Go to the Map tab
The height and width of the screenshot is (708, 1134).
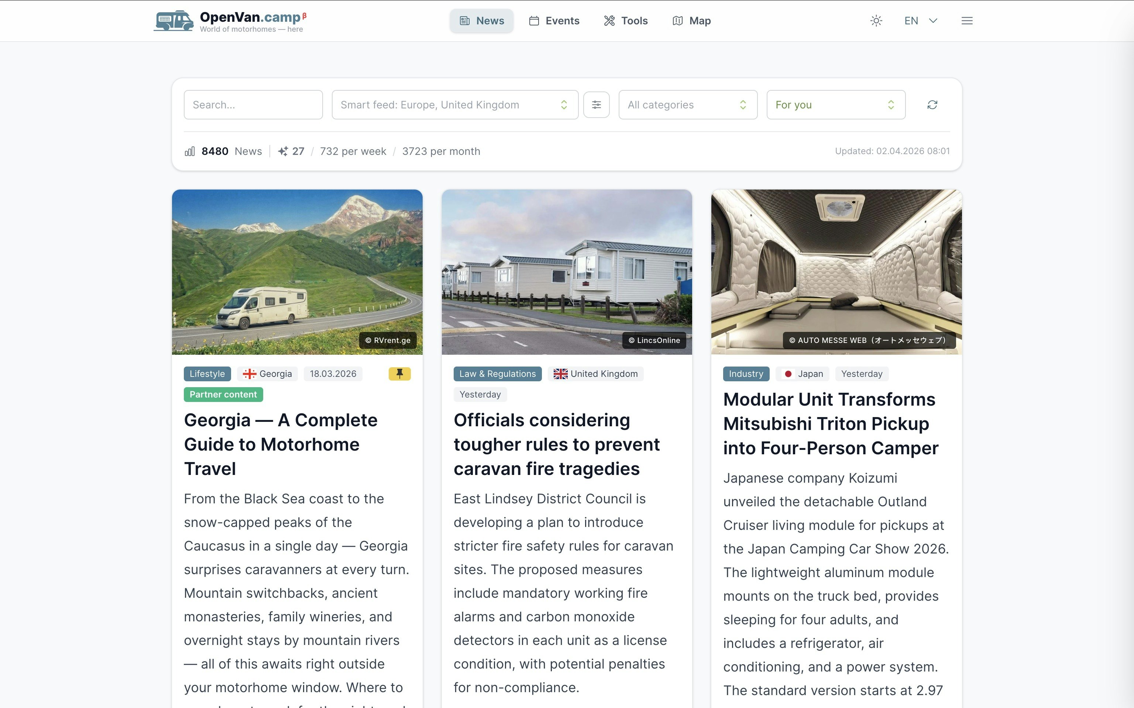click(692, 21)
